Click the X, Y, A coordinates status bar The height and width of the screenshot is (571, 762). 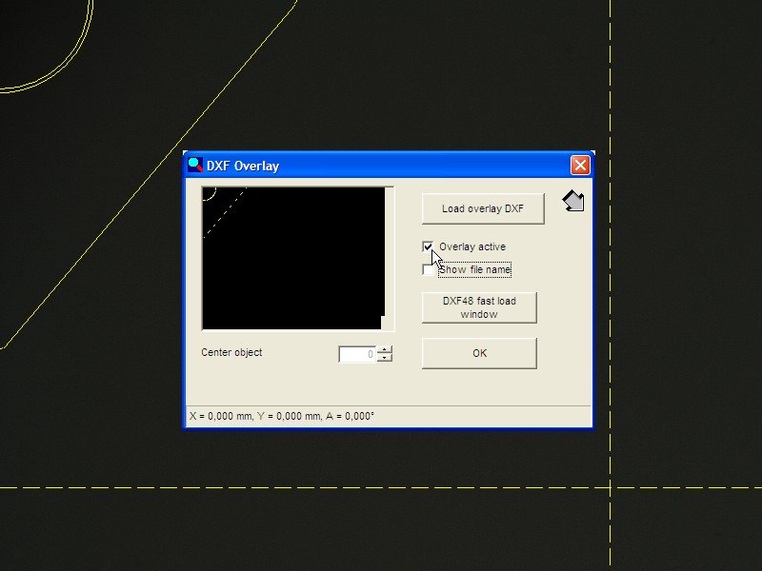coord(282,416)
